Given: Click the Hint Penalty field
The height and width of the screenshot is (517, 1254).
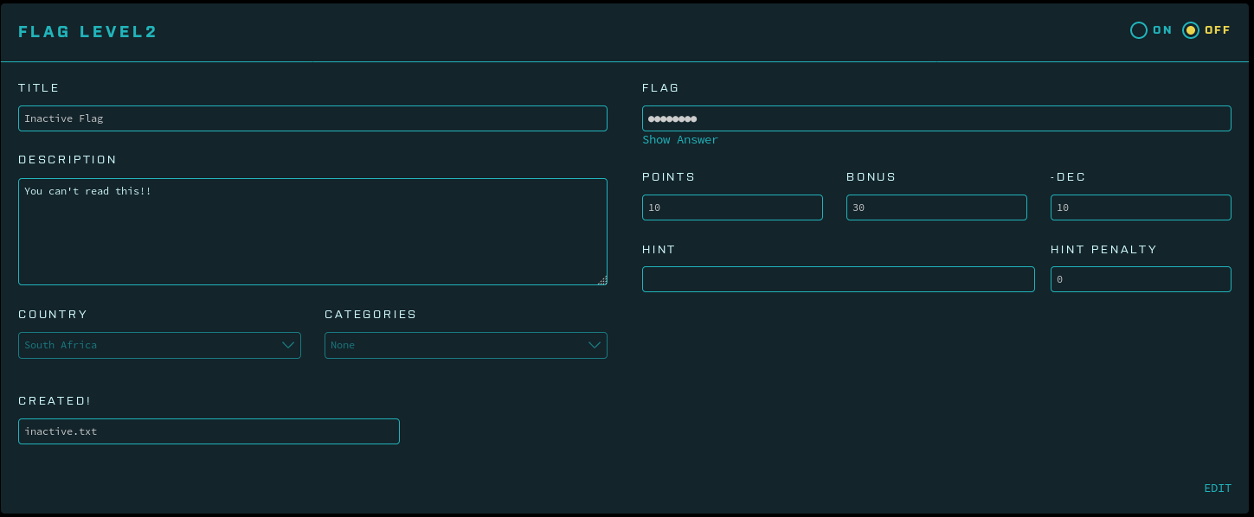Looking at the screenshot, I should coord(1141,279).
